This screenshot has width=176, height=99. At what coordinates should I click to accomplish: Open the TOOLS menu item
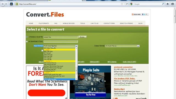82,23
